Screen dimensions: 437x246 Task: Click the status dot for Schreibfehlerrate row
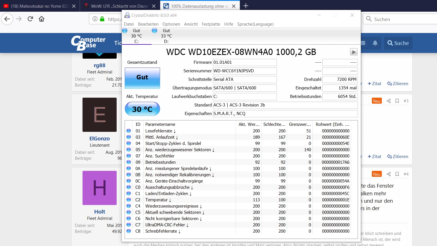(129, 231)
